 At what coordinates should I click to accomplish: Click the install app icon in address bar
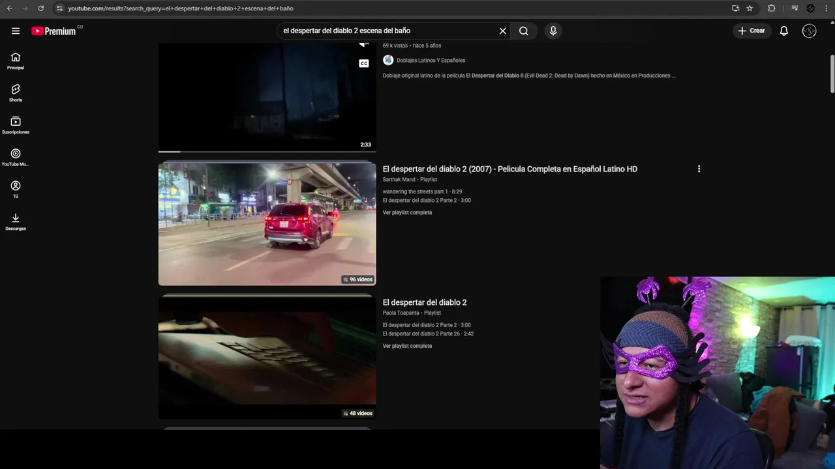[x=735, y=8]
